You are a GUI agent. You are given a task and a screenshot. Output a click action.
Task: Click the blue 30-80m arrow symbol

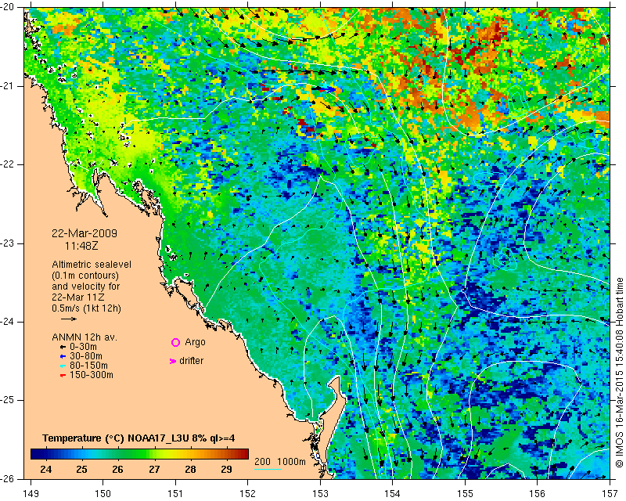63,356
